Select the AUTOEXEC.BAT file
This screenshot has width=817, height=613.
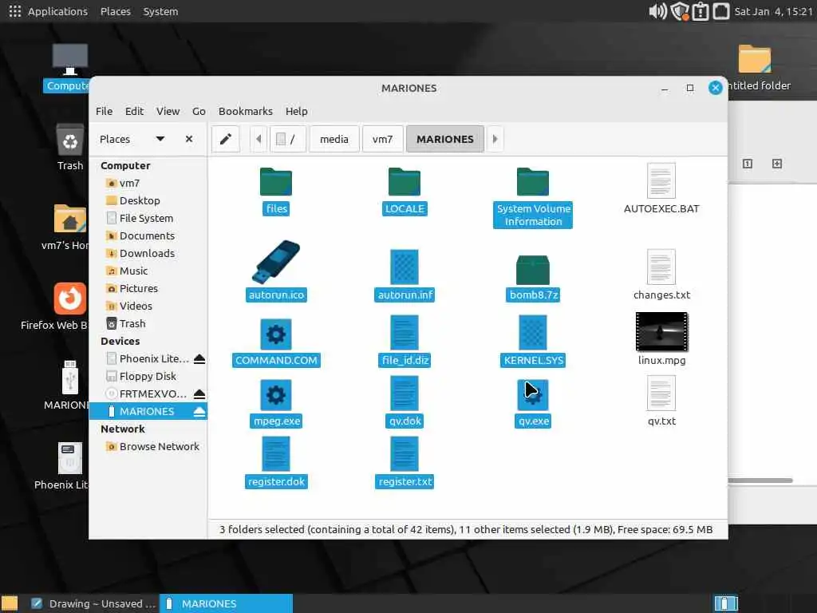coord(661,181)
